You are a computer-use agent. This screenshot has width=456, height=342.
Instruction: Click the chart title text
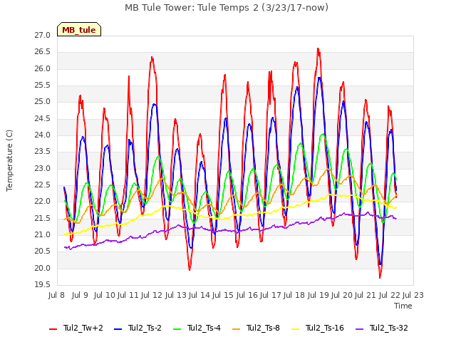227,8
